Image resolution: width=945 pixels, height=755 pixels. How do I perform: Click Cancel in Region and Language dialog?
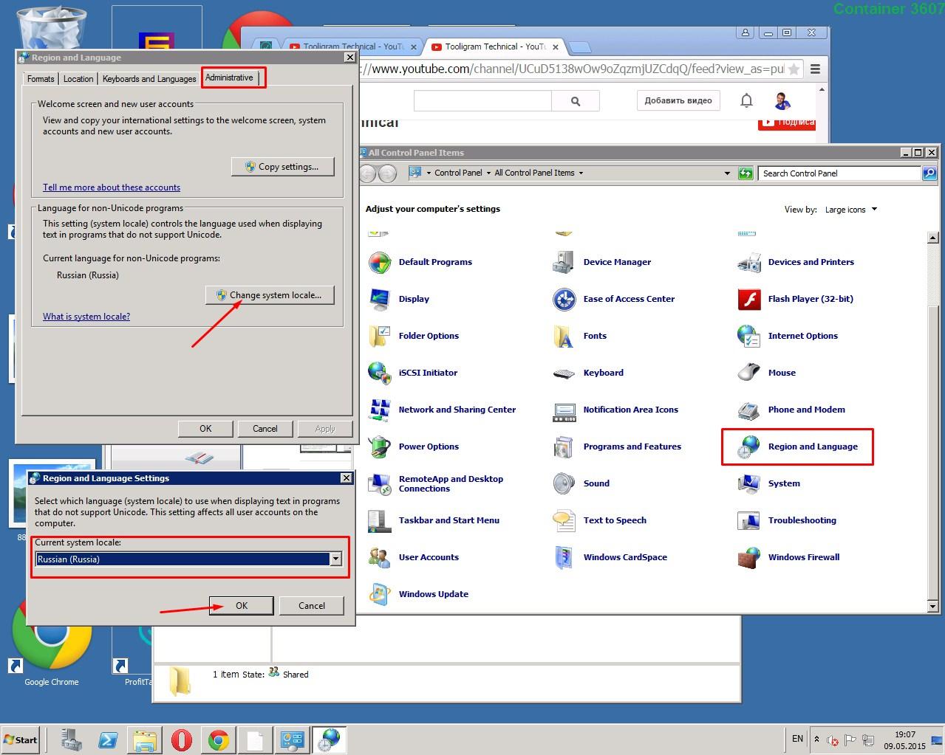265,428
